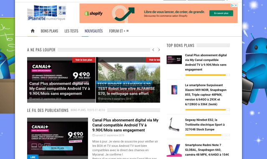The image size is (267, 159).
Task: Click the A ne pas louper heading
Action: [41, 50]
